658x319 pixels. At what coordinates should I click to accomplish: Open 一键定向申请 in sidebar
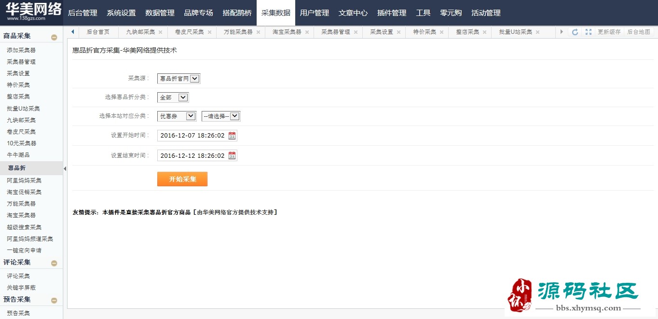click(x=24, y=250)
